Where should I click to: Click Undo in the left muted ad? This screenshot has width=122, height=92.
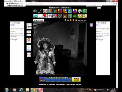[12, 25]
